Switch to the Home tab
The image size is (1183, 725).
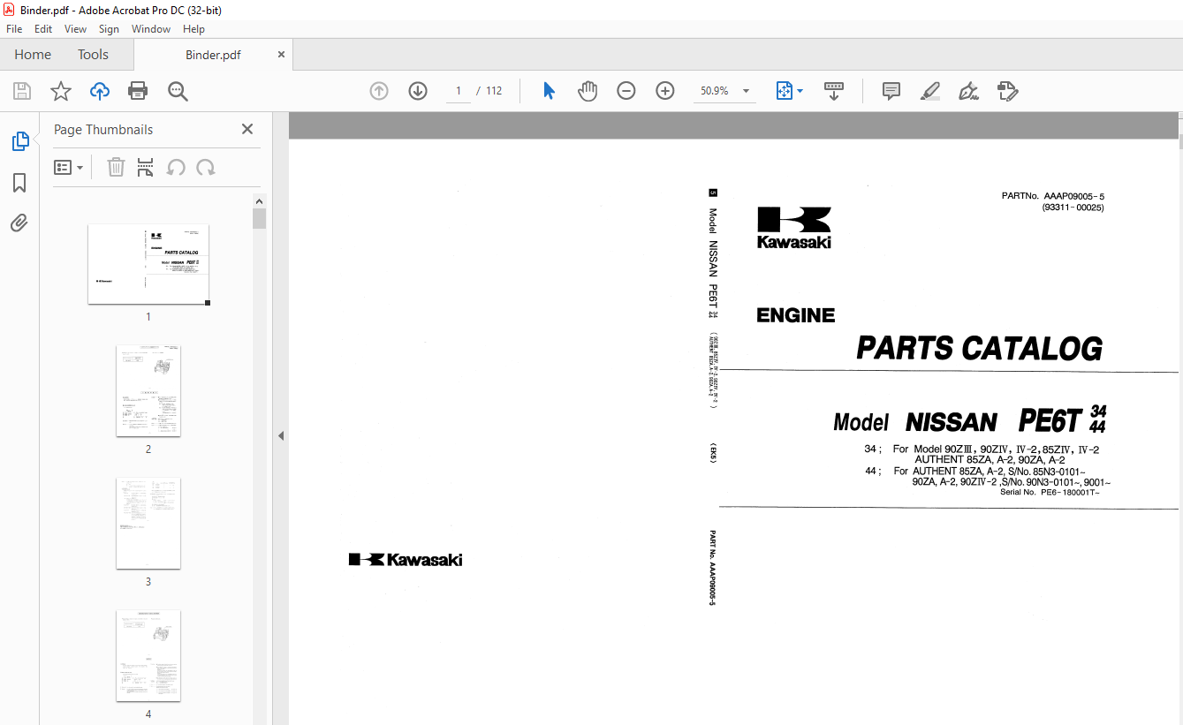point(33,55)
